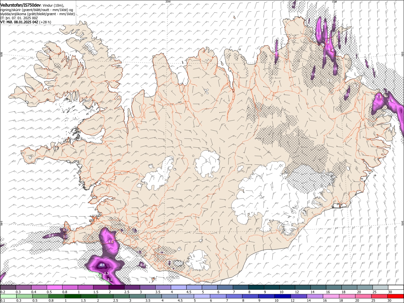Pick the white 30 swatch in top legend row
The image size is (404, 303).
[396, 287]
